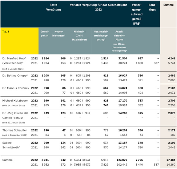Click Oliveri's total '2 070'
Image resolution: width=177 pixels, height=169 pixels.
[x=171, y=113]
